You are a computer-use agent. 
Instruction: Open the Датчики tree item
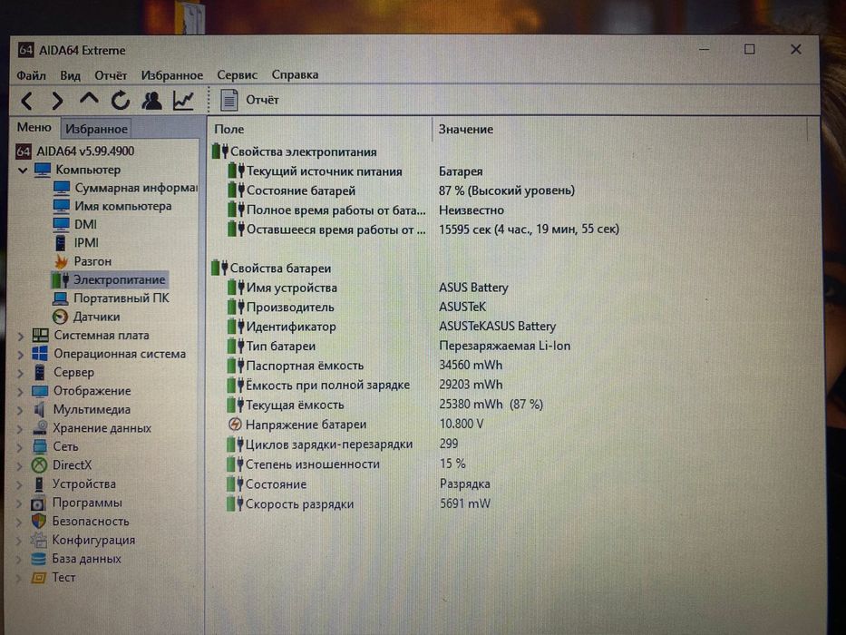tap(86, 317)
